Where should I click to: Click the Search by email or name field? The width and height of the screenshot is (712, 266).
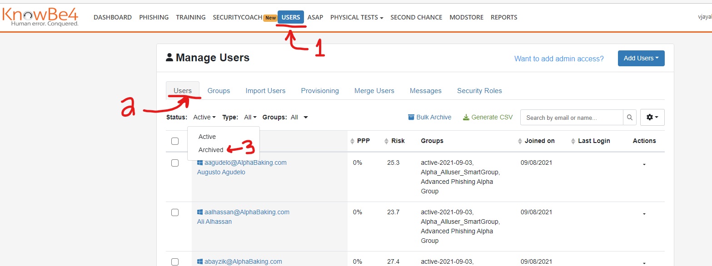coord(572,118)
